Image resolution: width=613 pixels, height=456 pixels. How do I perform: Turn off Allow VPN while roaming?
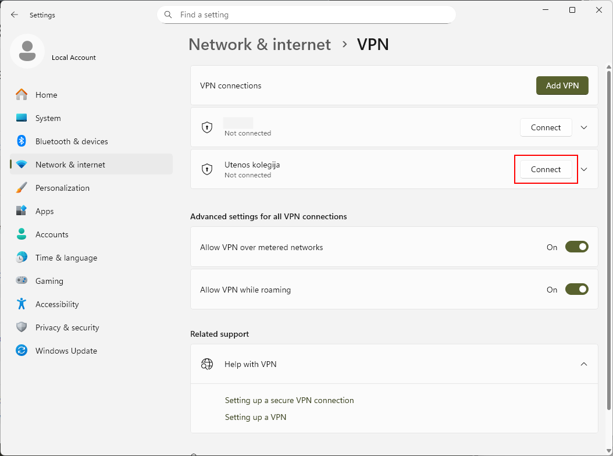(x=576, y=290)
